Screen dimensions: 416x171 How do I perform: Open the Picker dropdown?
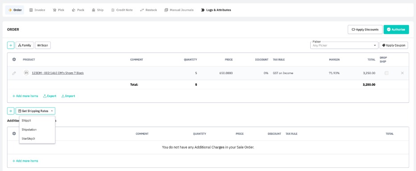(344, 46)
